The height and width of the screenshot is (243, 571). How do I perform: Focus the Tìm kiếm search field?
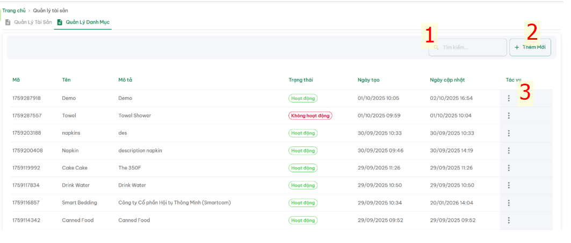point(472,48)
